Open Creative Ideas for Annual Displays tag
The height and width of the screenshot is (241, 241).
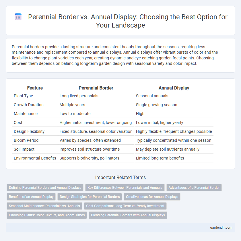pyautogui.click(x=152, y=197)
